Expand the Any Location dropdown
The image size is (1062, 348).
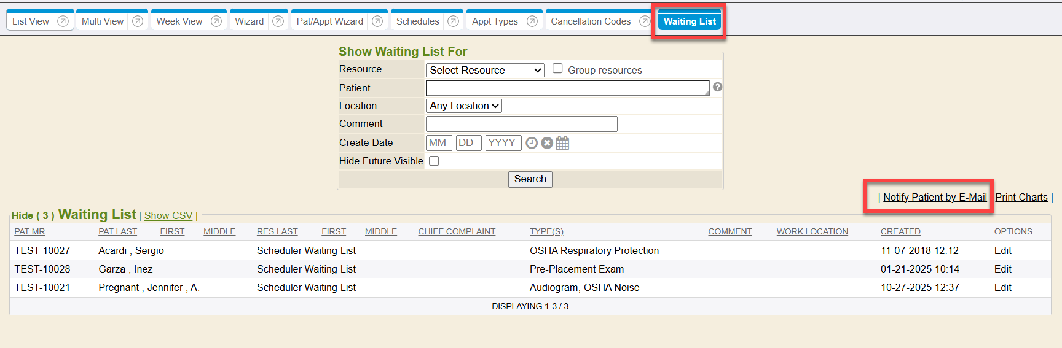[x=463, y=106]
